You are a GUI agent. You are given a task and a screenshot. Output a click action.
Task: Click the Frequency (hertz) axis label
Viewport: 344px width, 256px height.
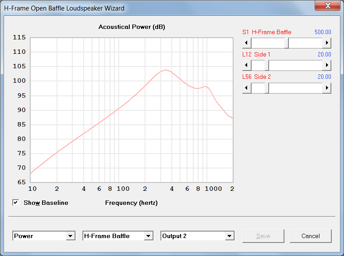(131, 203)
